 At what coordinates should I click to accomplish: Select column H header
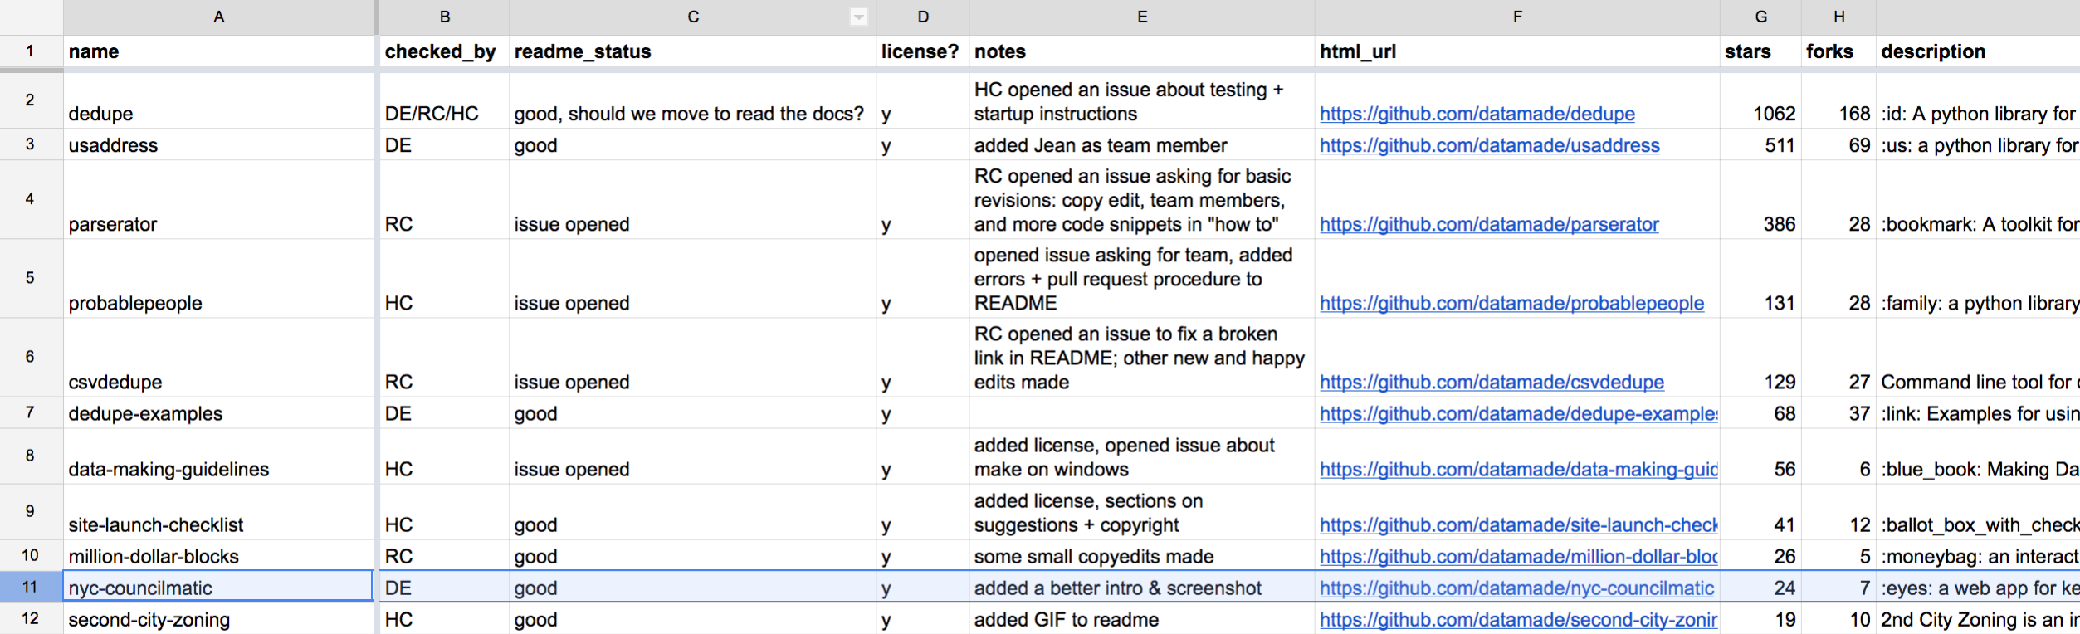coord(1838,17)
